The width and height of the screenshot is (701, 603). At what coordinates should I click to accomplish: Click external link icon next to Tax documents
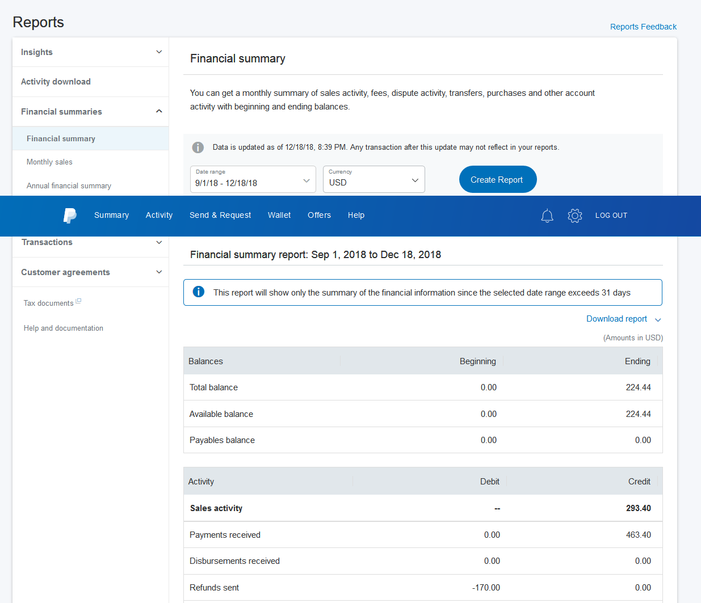click(x=78, y=301)
